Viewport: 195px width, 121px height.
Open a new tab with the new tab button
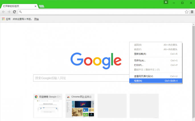pos(42,6)
